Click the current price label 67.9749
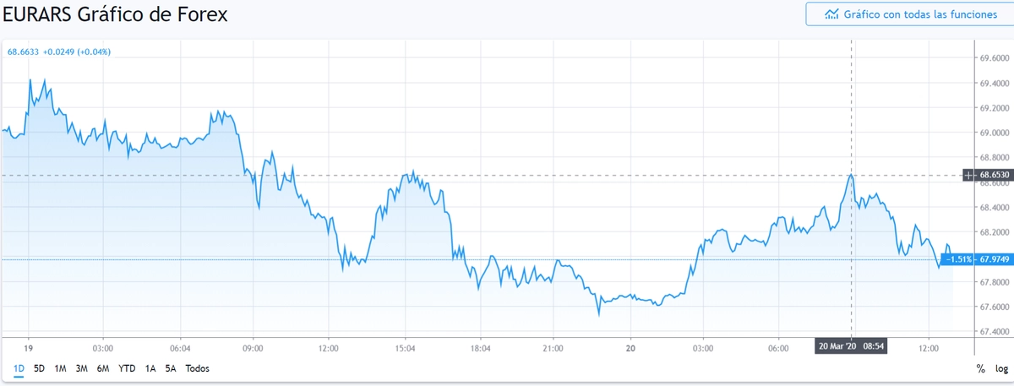The width and height of the screenshot is (1014, 386). coord(991,259)
